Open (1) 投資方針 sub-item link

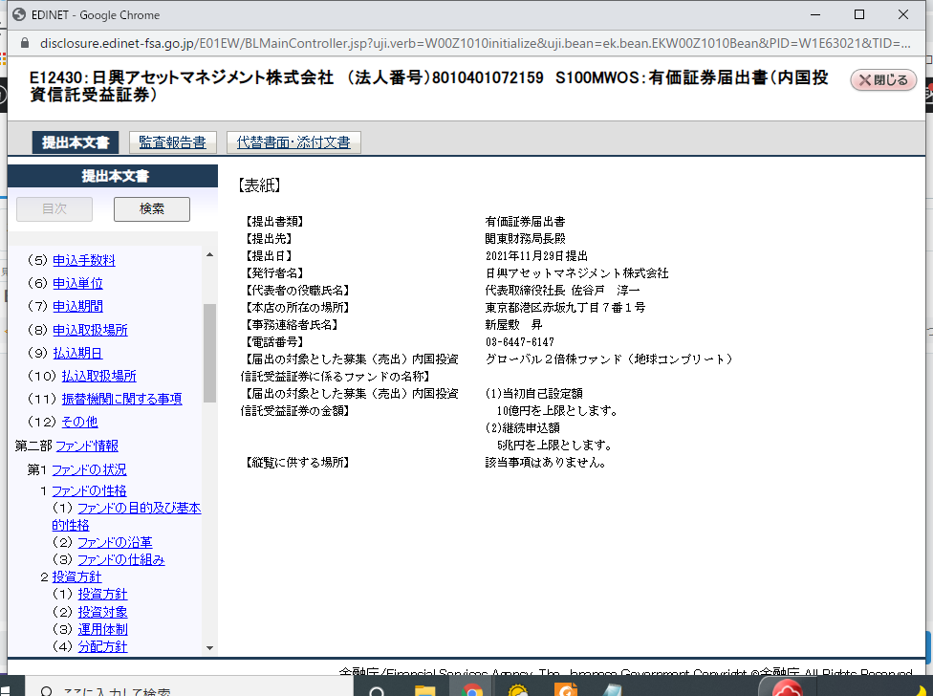(x=102, y=595)
